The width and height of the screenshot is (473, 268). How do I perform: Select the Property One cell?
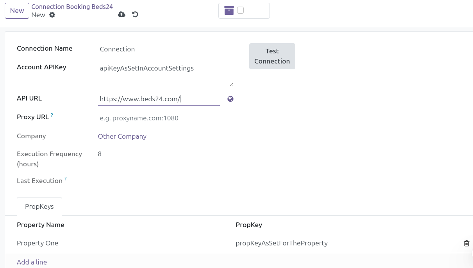(120, 243)
